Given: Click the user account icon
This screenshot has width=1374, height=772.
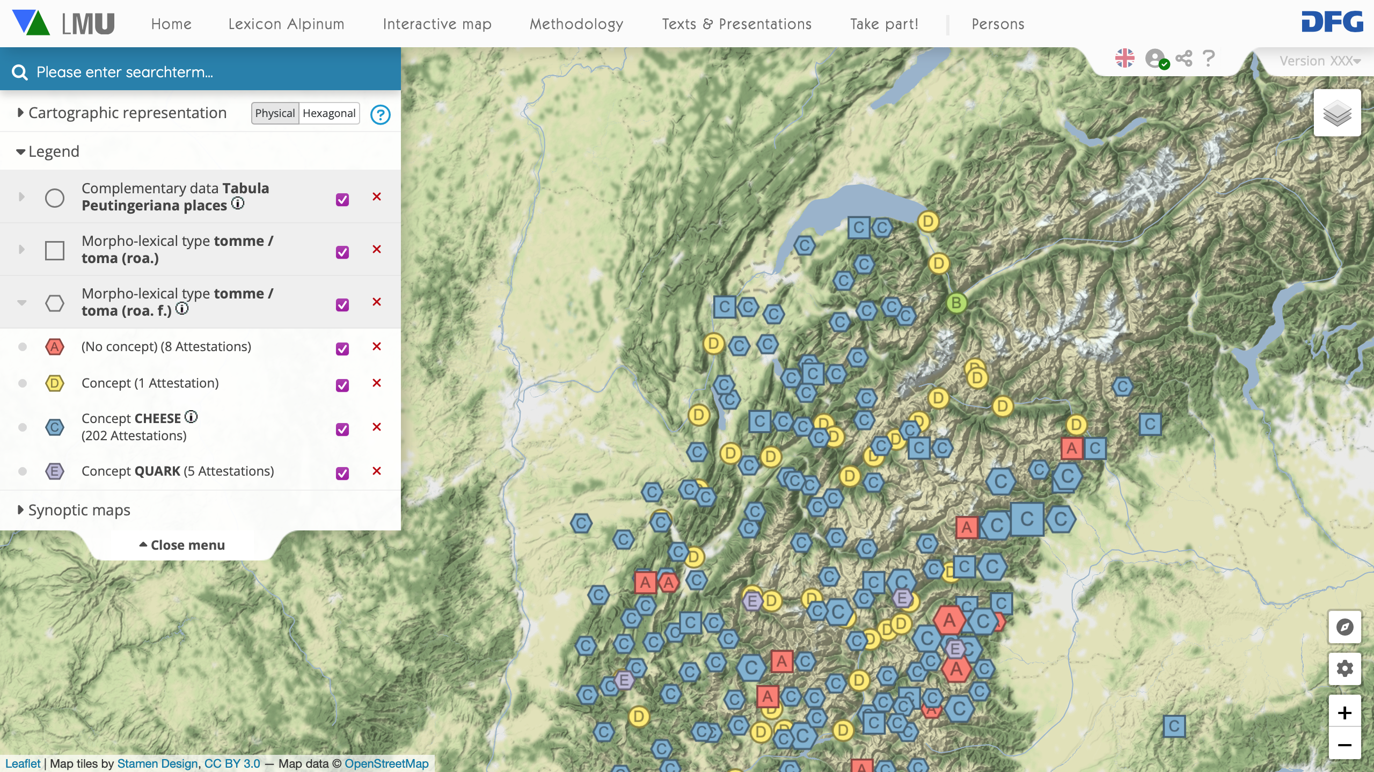Looking at the screenshot, I should click(x=1155, y=58).
